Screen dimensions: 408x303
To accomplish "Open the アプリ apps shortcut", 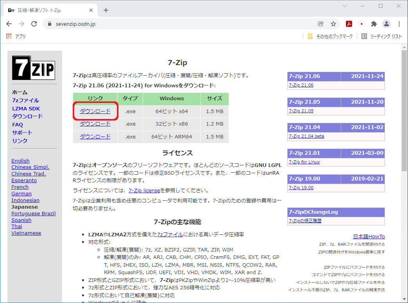I will [16, 36].
